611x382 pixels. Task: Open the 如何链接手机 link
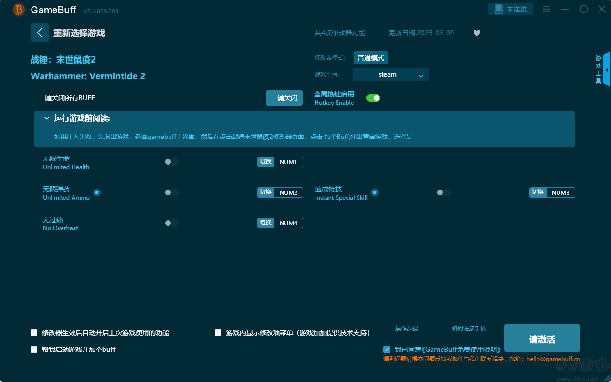(469, 329)
